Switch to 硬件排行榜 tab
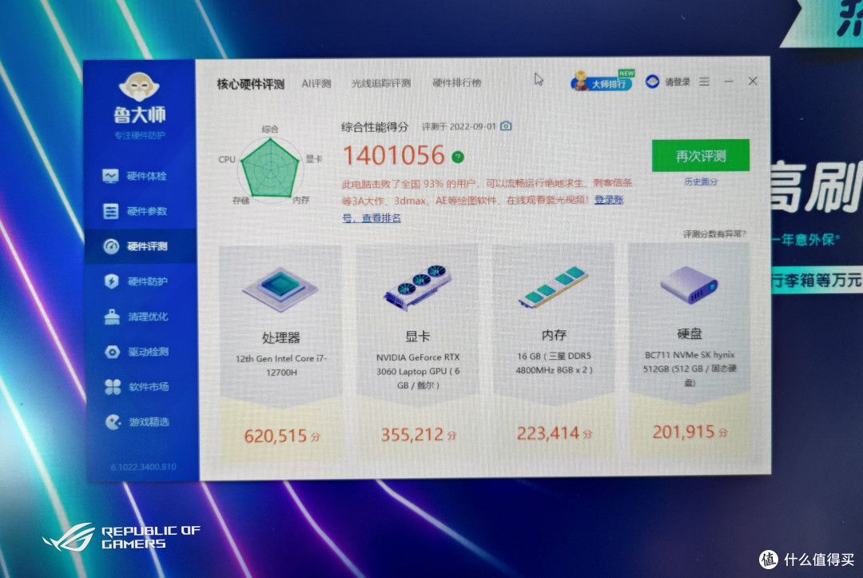Screen dimensions: 863x578 pos(457,82)
